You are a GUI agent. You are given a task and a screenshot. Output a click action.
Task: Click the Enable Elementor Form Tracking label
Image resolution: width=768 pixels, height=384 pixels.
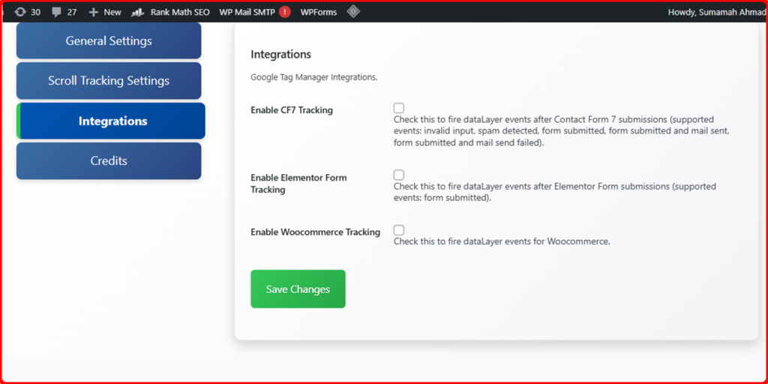[298, 184]
